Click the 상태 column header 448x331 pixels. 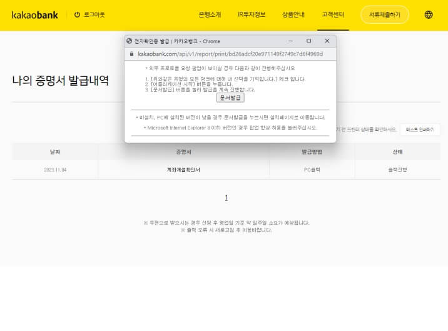click(397, 152)
